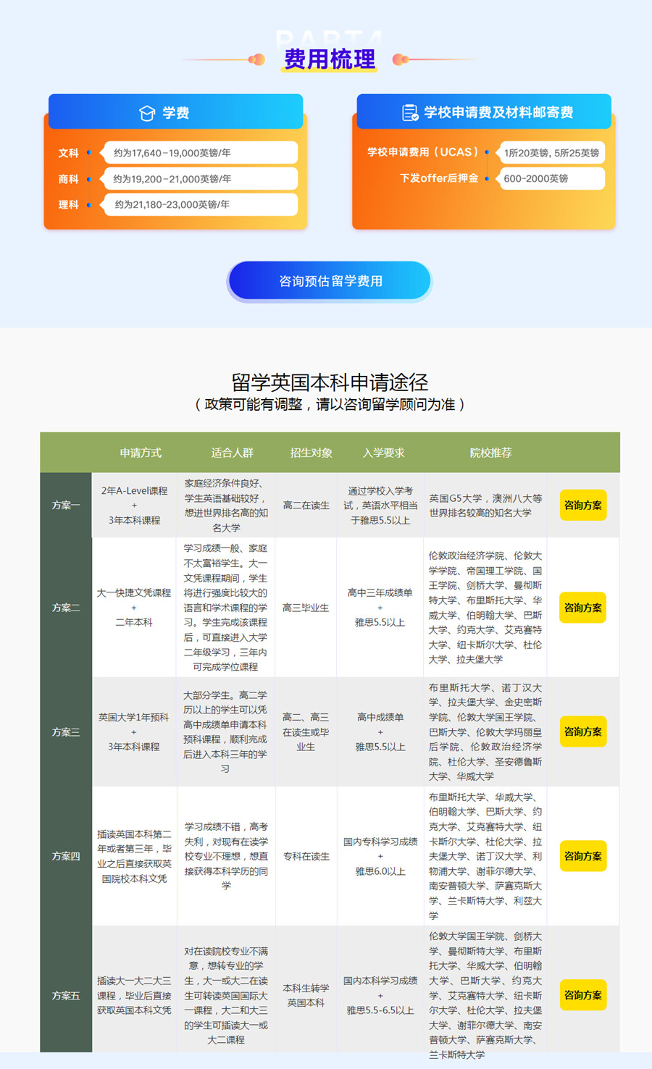Select the 费用梳理 section heading

coord(330,59)
